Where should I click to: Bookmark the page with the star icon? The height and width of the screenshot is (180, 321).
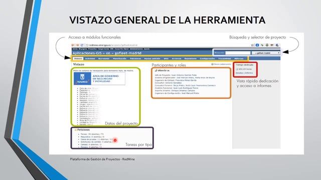pos(252,45)
